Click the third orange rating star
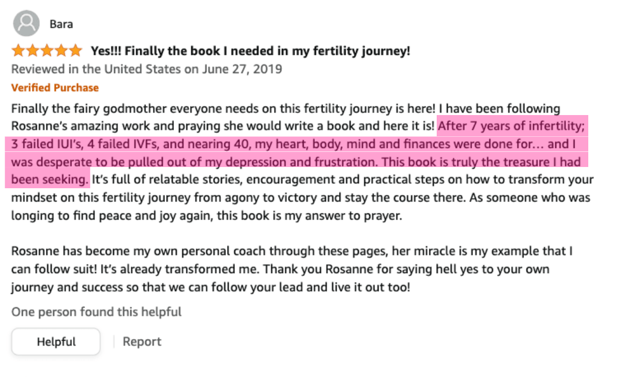This screenshot has height=377, width=633. click(47, 50)
